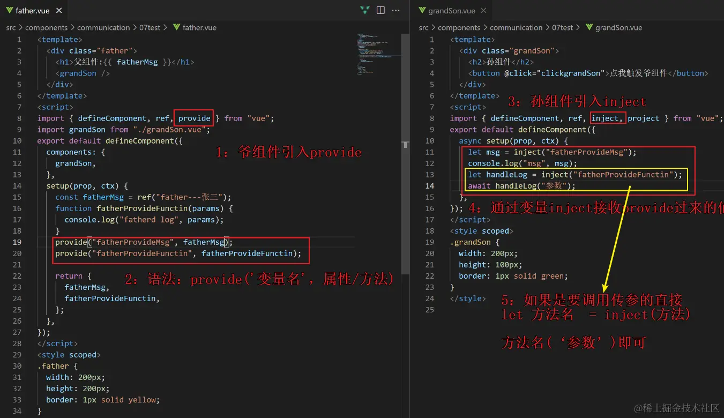The width and height of the screenshot is (724, 418).
Task: Click '<grandSon />' tag in father.vue template
Action: [x=83, y=73]
